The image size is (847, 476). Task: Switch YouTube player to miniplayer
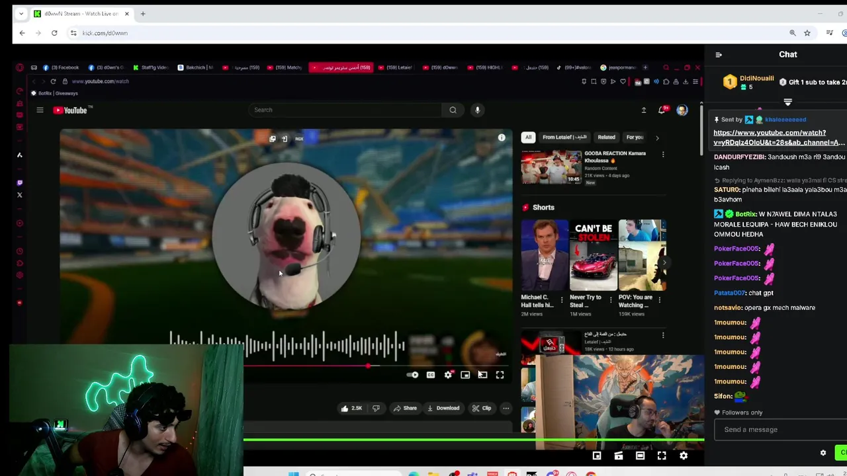pyautogui.click(x=465, y=375)
